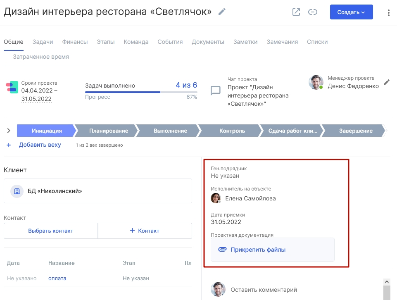Screen dimensions: 397x300
Task: Open the Документы tab
Action: pos(208,42)
